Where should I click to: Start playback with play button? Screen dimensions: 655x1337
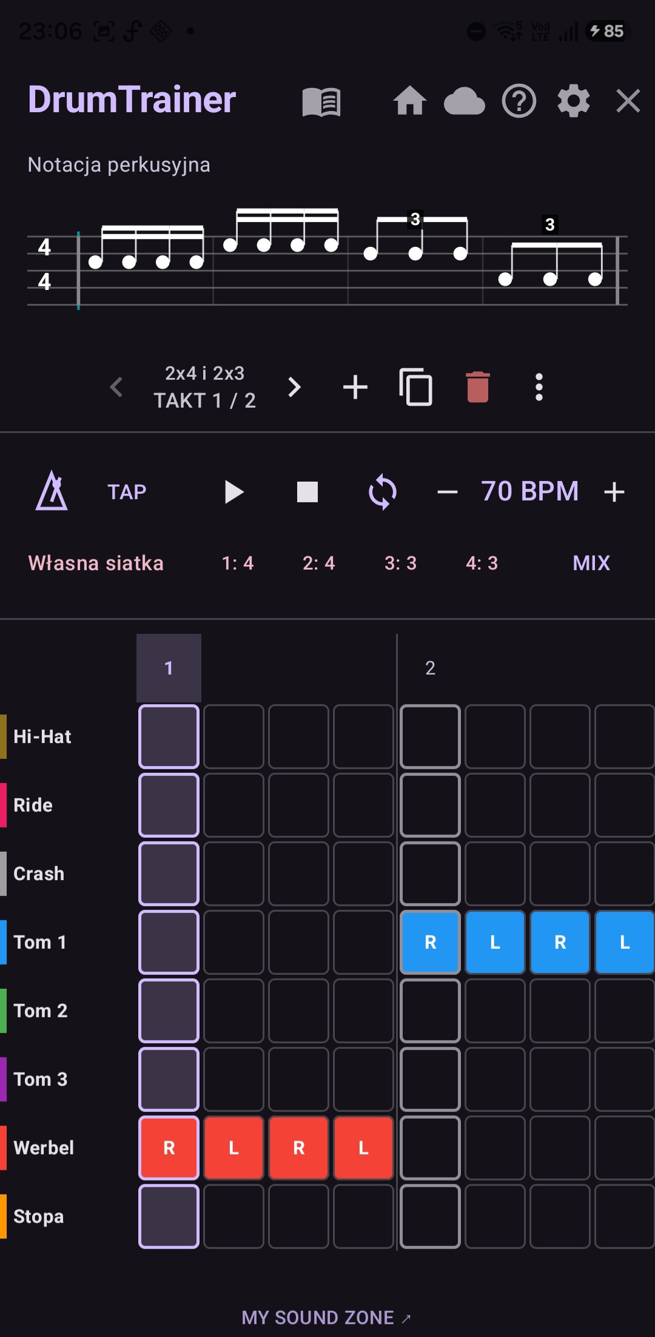pyautogui.click(x=234, y=492)
